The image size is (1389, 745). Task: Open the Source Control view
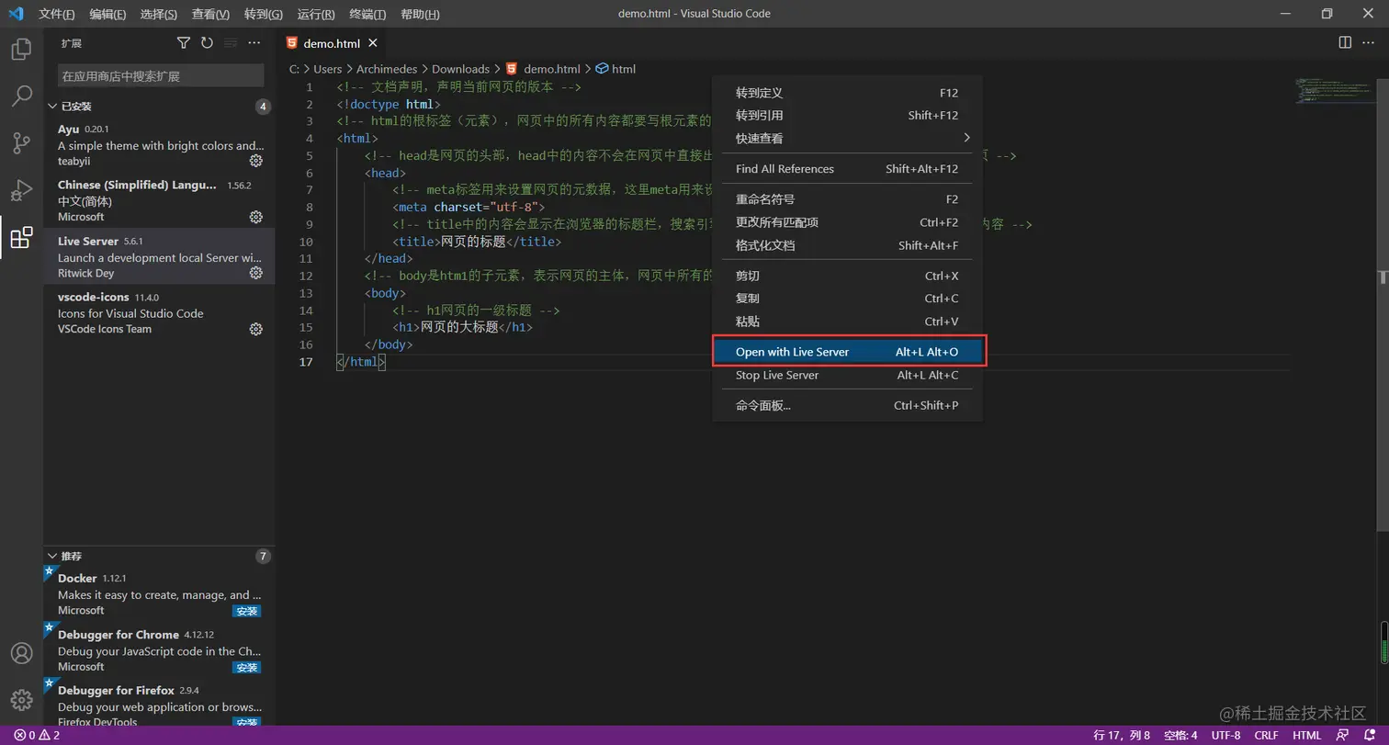coord(21,143)
